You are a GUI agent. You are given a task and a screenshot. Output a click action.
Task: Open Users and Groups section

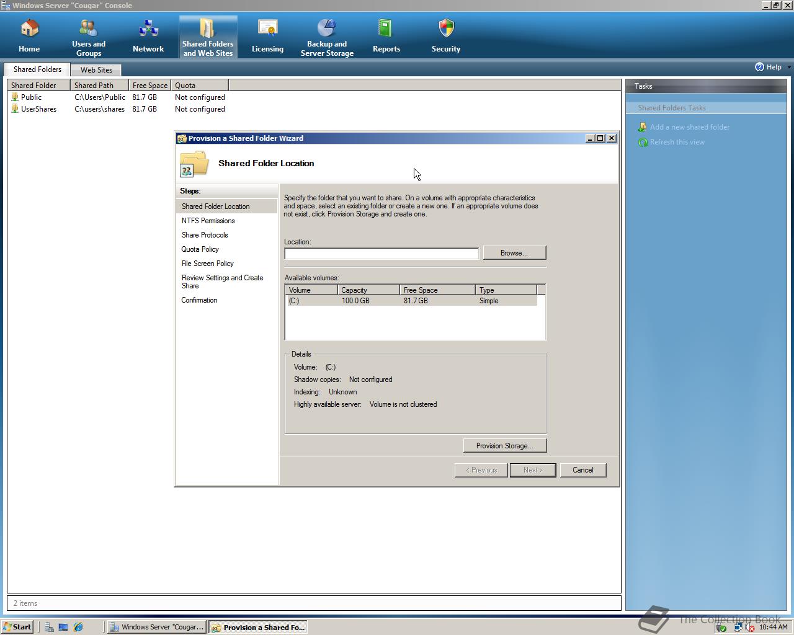coord(89,37)
